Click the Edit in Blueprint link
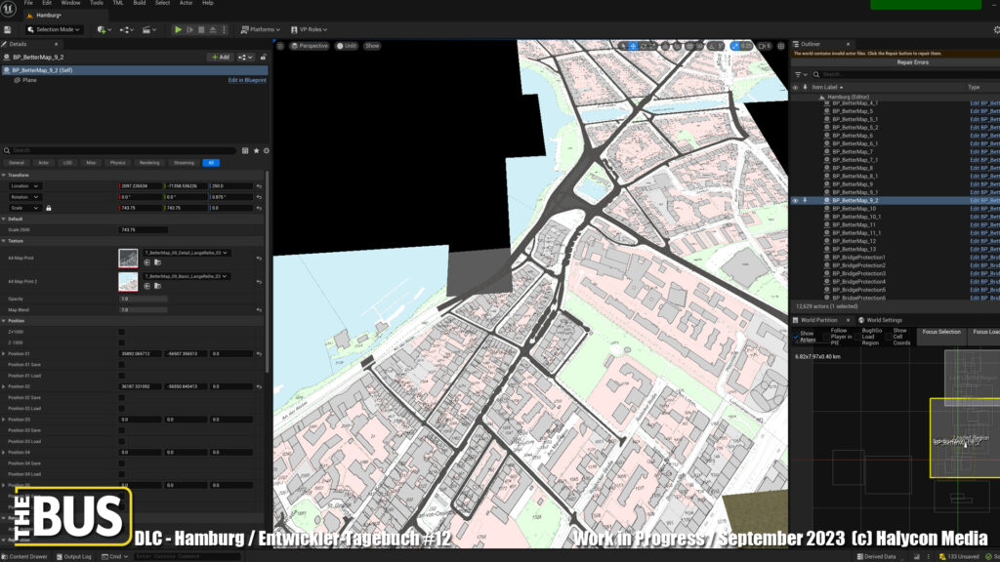The image size is (1000, 562). tap(247, 80)
